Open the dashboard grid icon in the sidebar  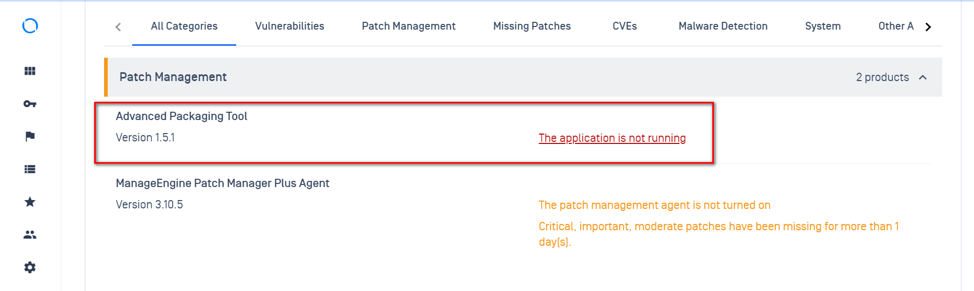[x=30, y=71]
